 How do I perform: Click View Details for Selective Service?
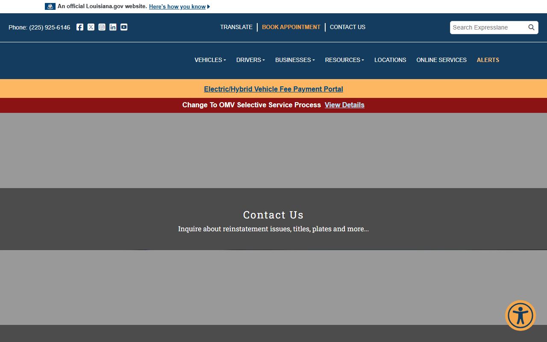[x=344, y=105]
